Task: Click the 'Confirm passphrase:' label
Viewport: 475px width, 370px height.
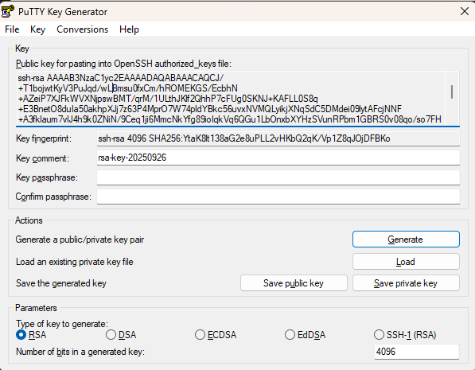Action: [x=53, y=197]
